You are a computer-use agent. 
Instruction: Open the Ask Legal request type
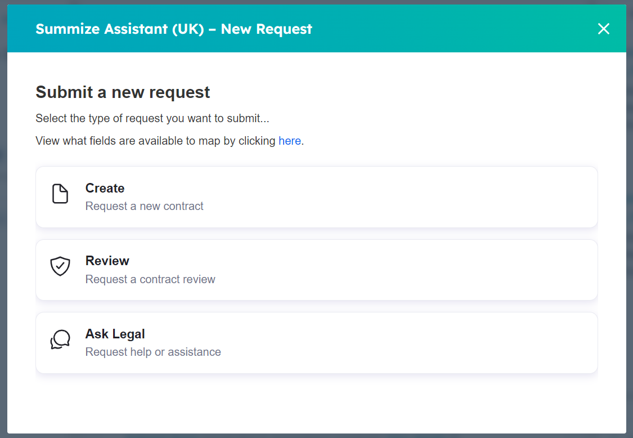[x=316, y=342]
